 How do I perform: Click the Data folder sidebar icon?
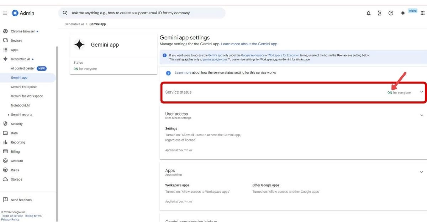pyautogui.click(x=5, y=133)
